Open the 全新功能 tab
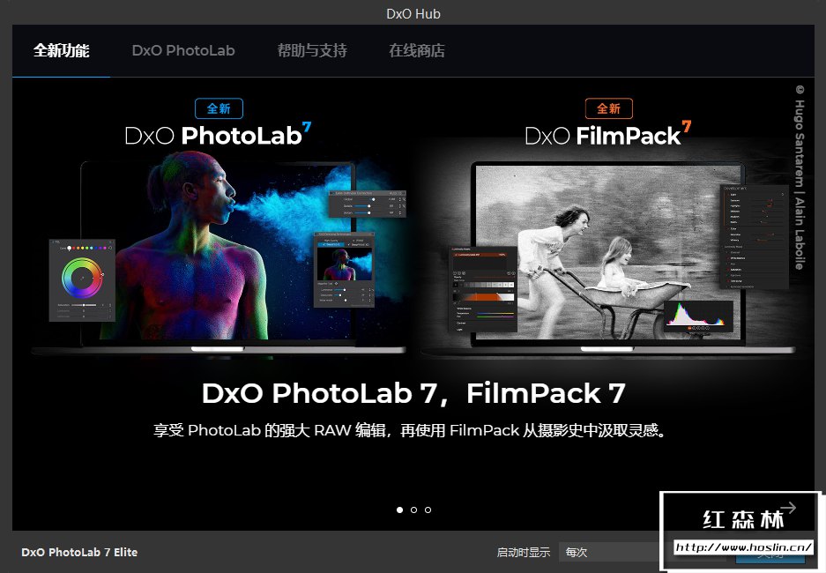This screenshot has width=826, height=573. point(61,50)
